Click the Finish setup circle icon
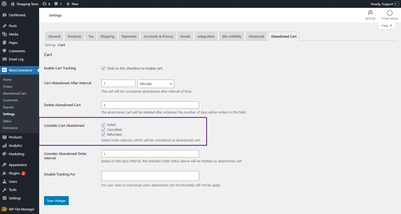Image resolution: width=401 pixels, height=214 pixels. (390, 13)
